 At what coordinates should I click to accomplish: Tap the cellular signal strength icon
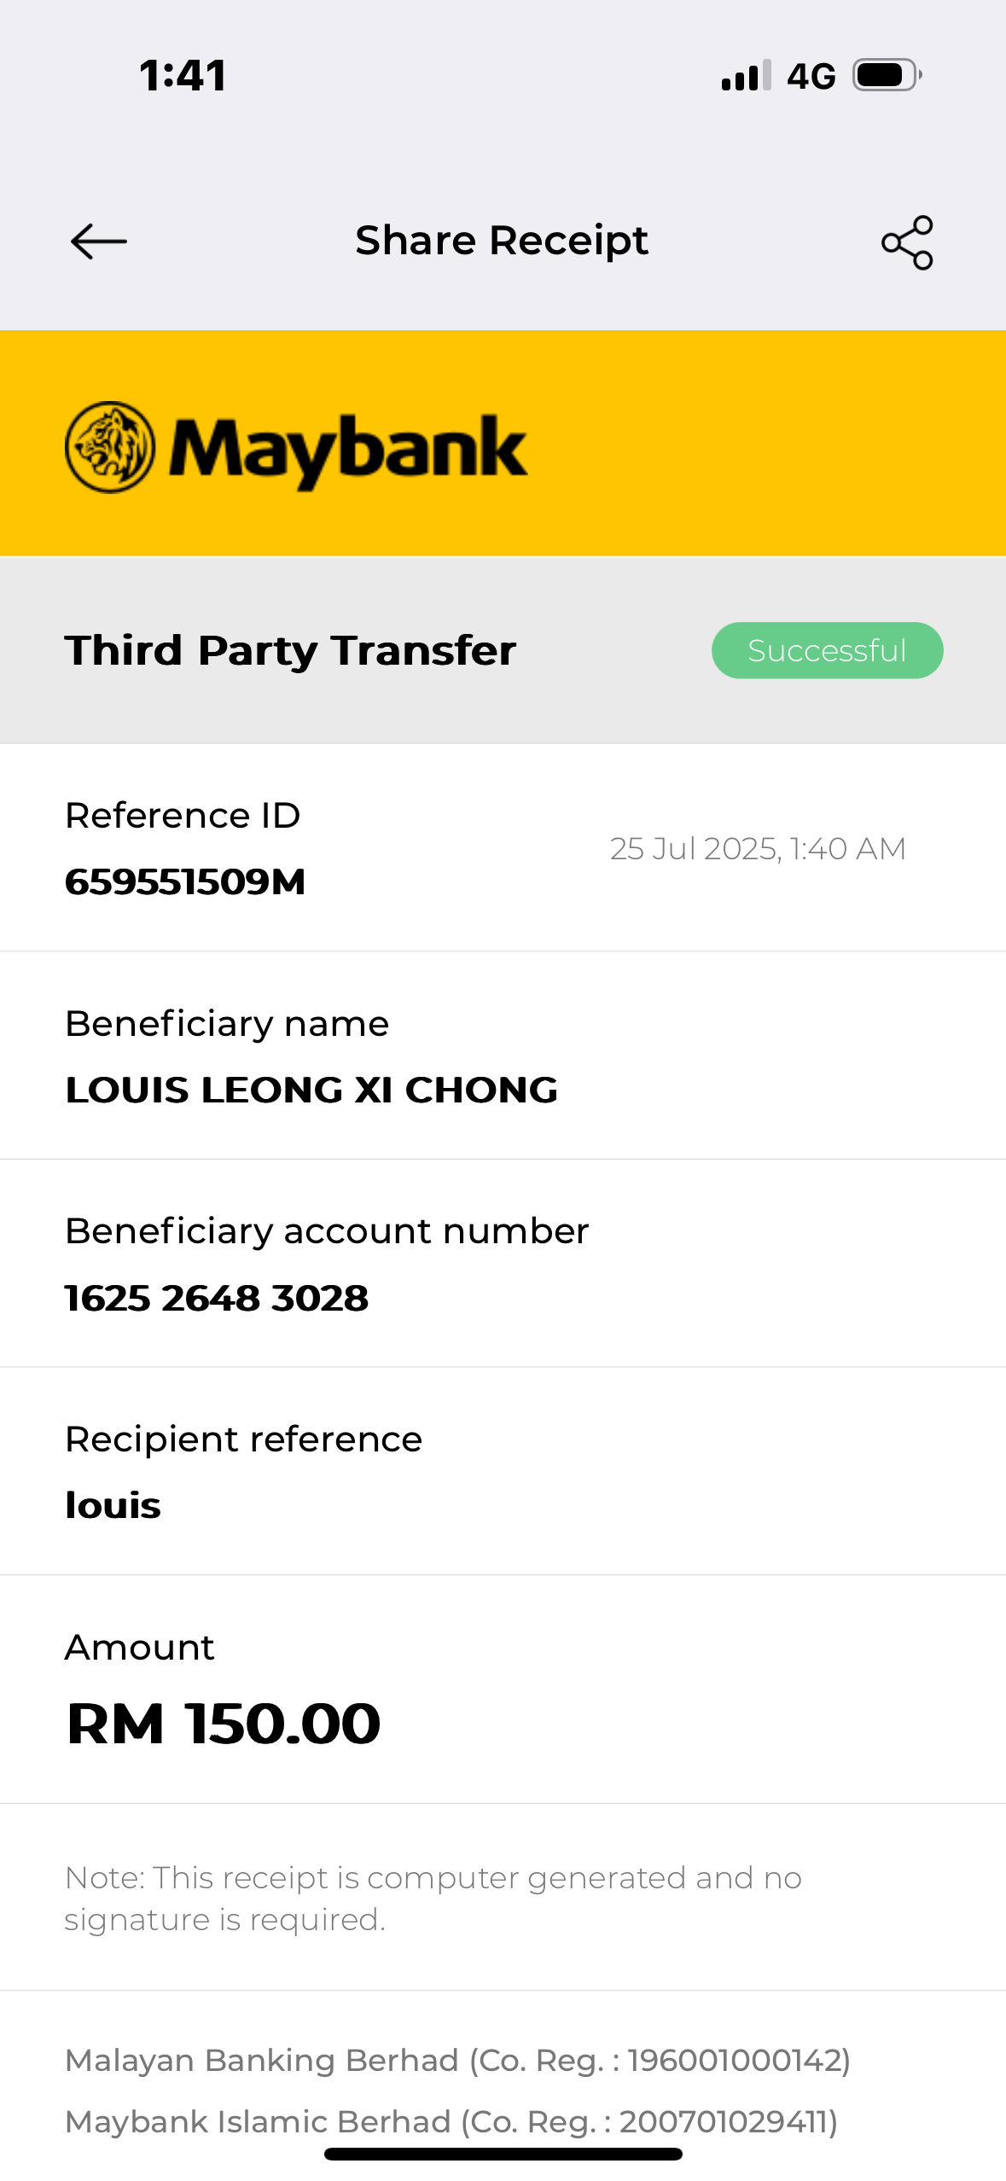point(746,76)
